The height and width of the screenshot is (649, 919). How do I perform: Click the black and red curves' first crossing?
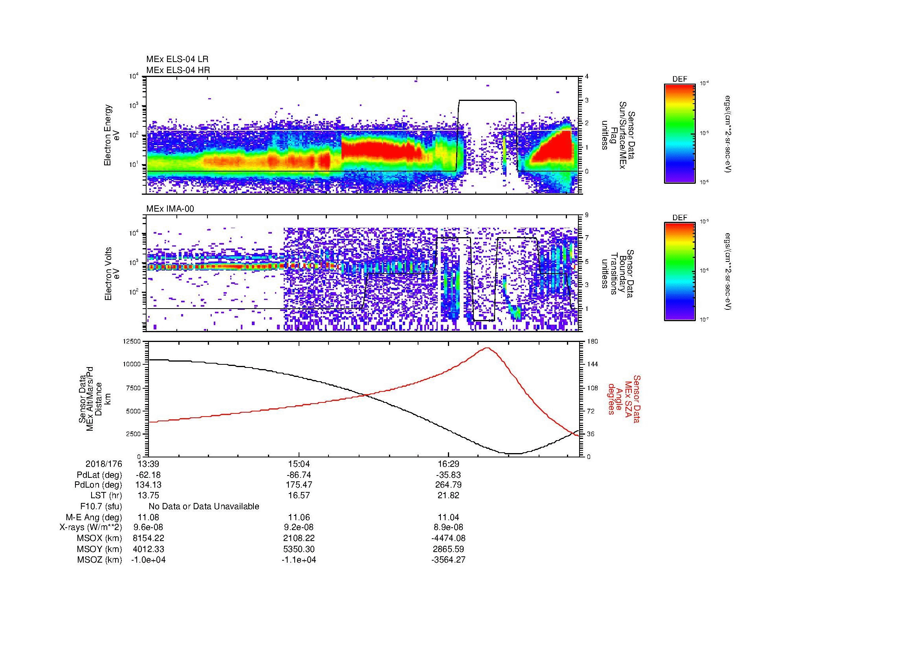(x=366, y=395)
